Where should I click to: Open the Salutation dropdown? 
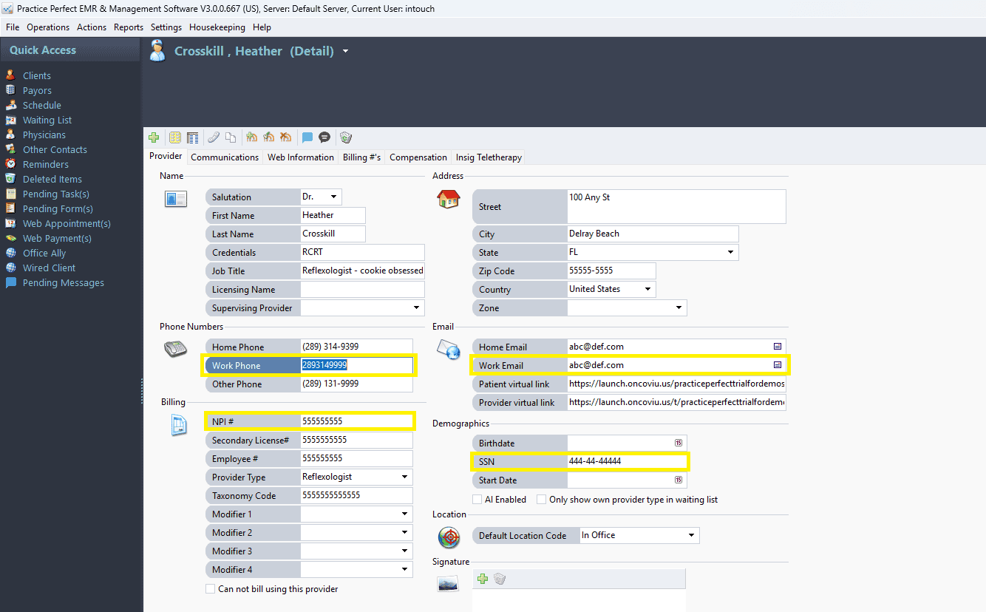click(333, 197)
